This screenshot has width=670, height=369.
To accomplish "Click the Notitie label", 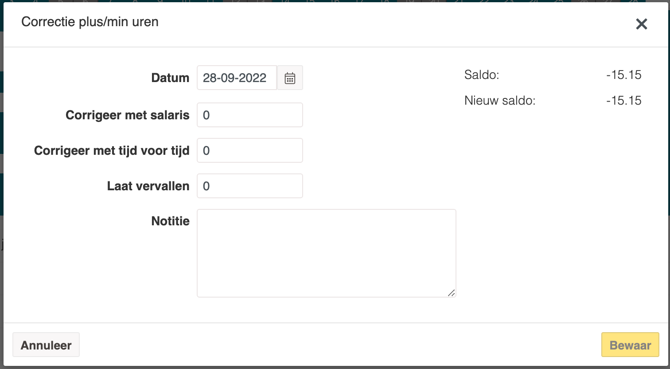I will pyautogui.click(x=171, y=221).
